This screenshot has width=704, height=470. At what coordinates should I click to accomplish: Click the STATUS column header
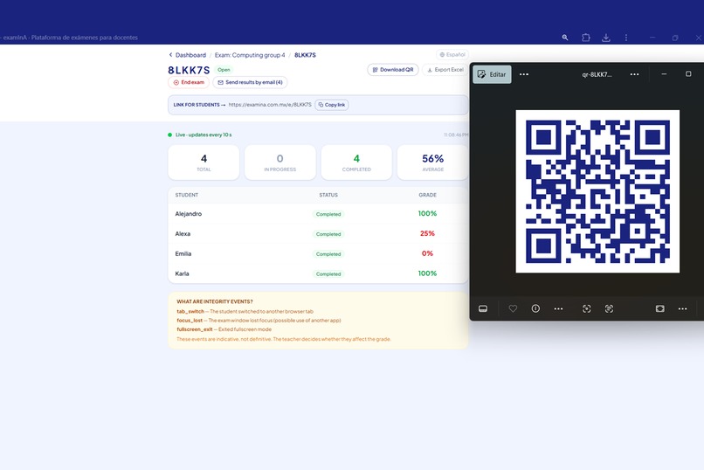click(x=328, y=195)
